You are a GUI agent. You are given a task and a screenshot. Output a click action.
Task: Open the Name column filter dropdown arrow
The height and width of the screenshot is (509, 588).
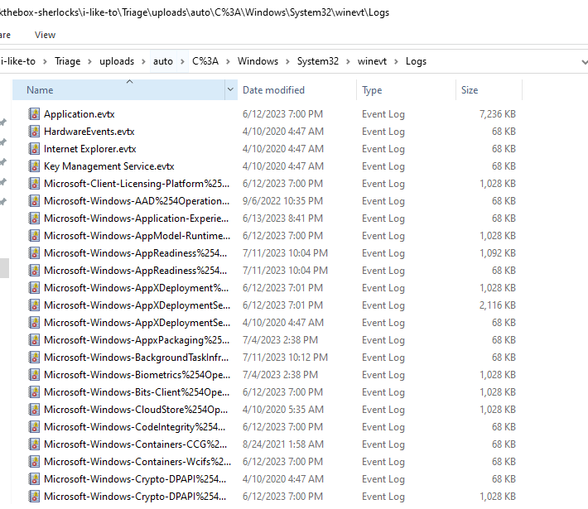click(x=230, y=90)
